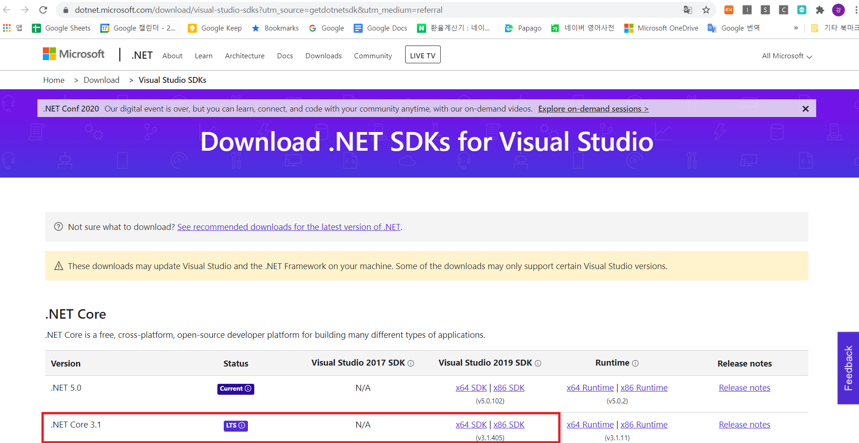This screenshot has width=859, height=443.
Task: Click the site lock icon in address bar
Action: [x=66, y=10]
